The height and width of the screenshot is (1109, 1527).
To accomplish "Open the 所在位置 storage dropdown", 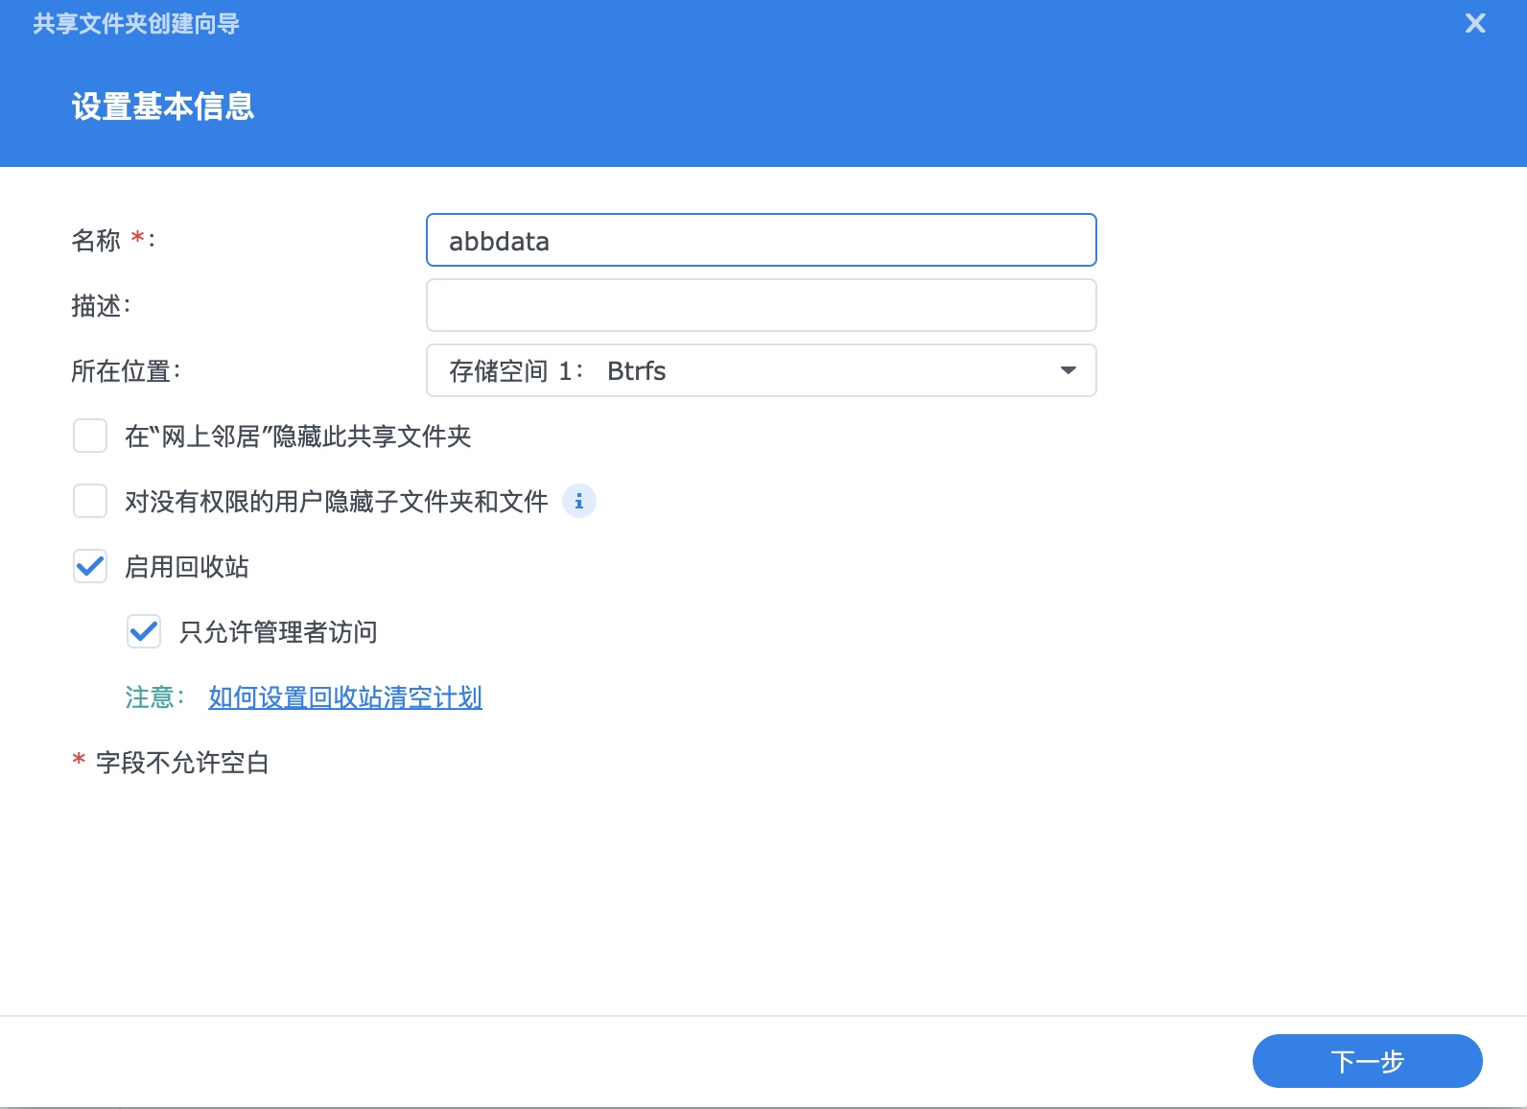I will 761,370.
